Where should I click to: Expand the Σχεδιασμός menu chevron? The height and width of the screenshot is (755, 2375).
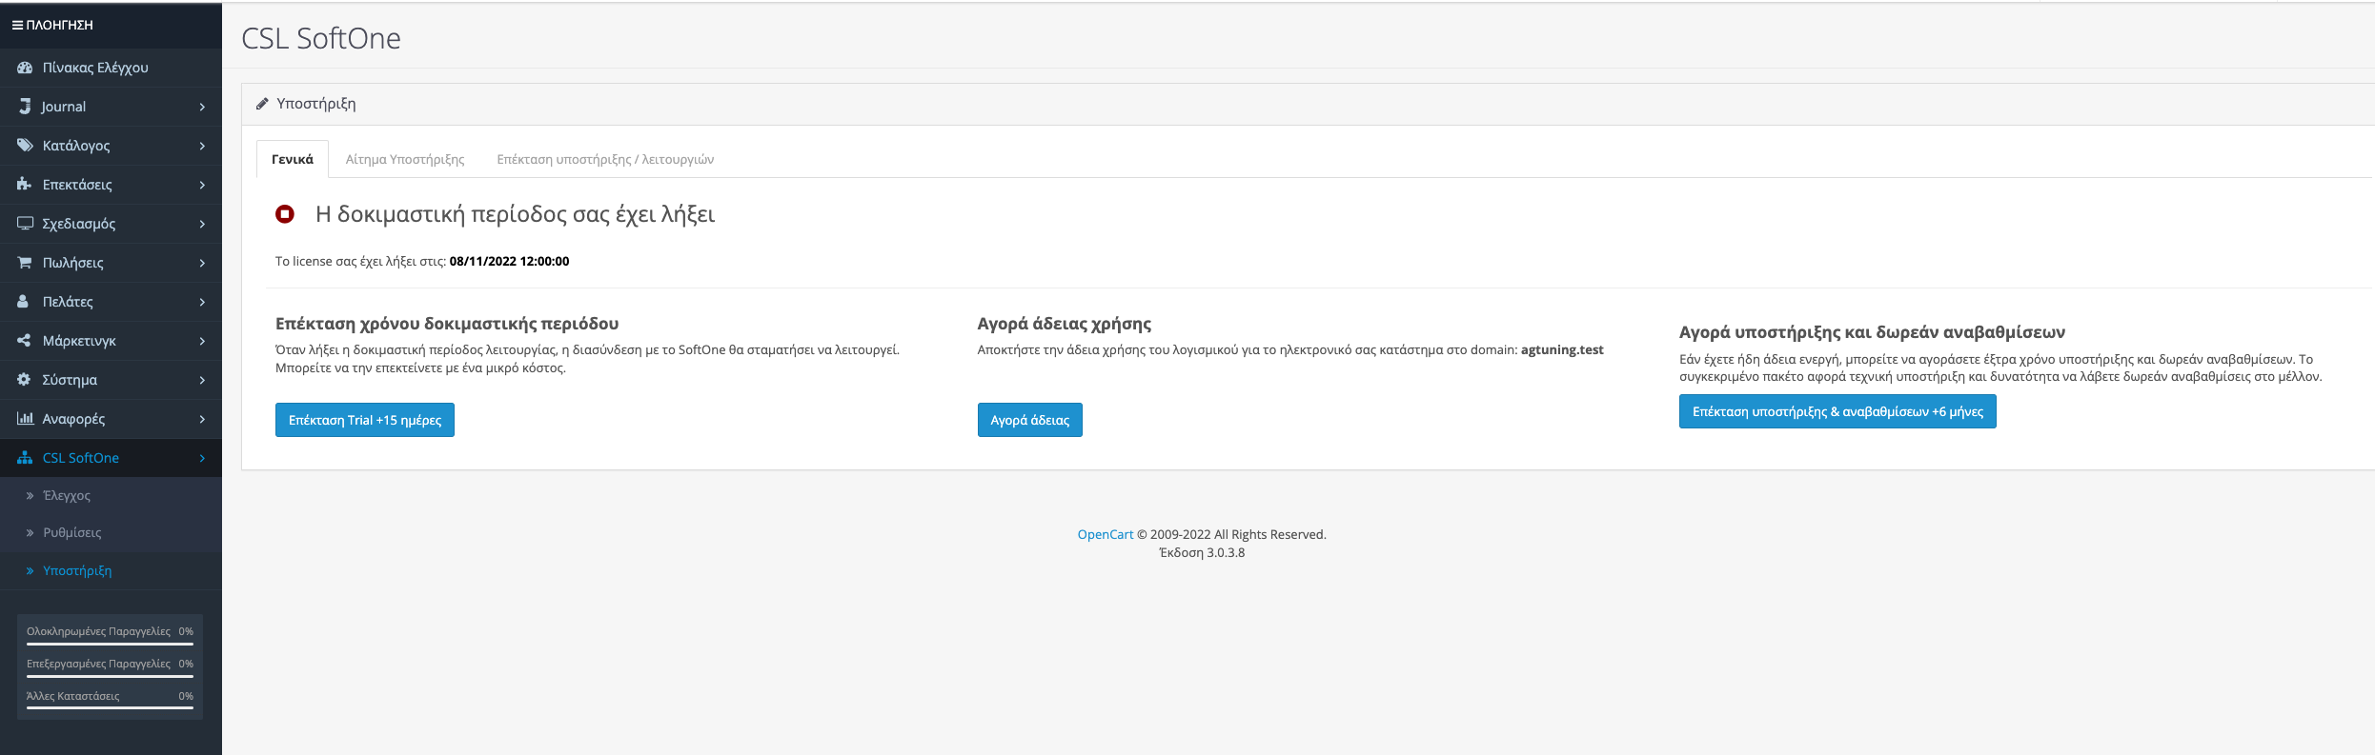coord(202,224)
